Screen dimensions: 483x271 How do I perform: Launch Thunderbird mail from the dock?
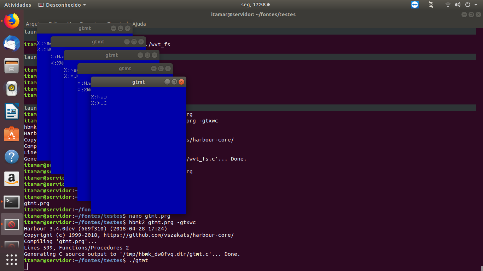click(x=12, y=44)
